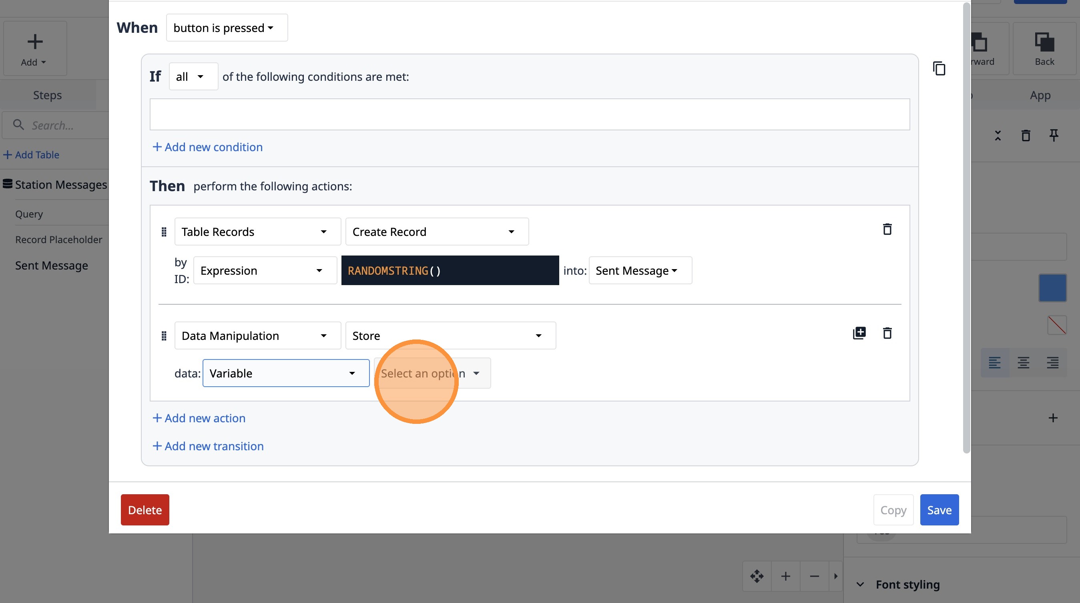Select align right text icon

click(1052, 363)
